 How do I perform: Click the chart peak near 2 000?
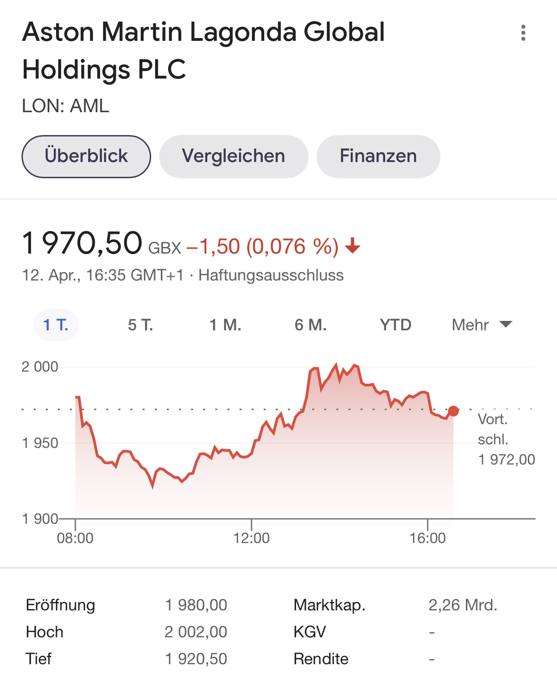tap(335, 364)
